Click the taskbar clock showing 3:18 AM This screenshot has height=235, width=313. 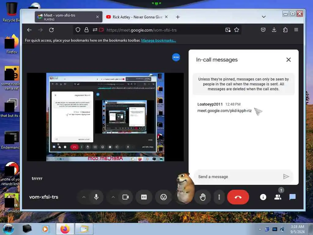297,229
